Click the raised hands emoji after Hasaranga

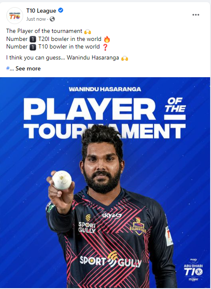pyautogui.click(x=125, y=58)
